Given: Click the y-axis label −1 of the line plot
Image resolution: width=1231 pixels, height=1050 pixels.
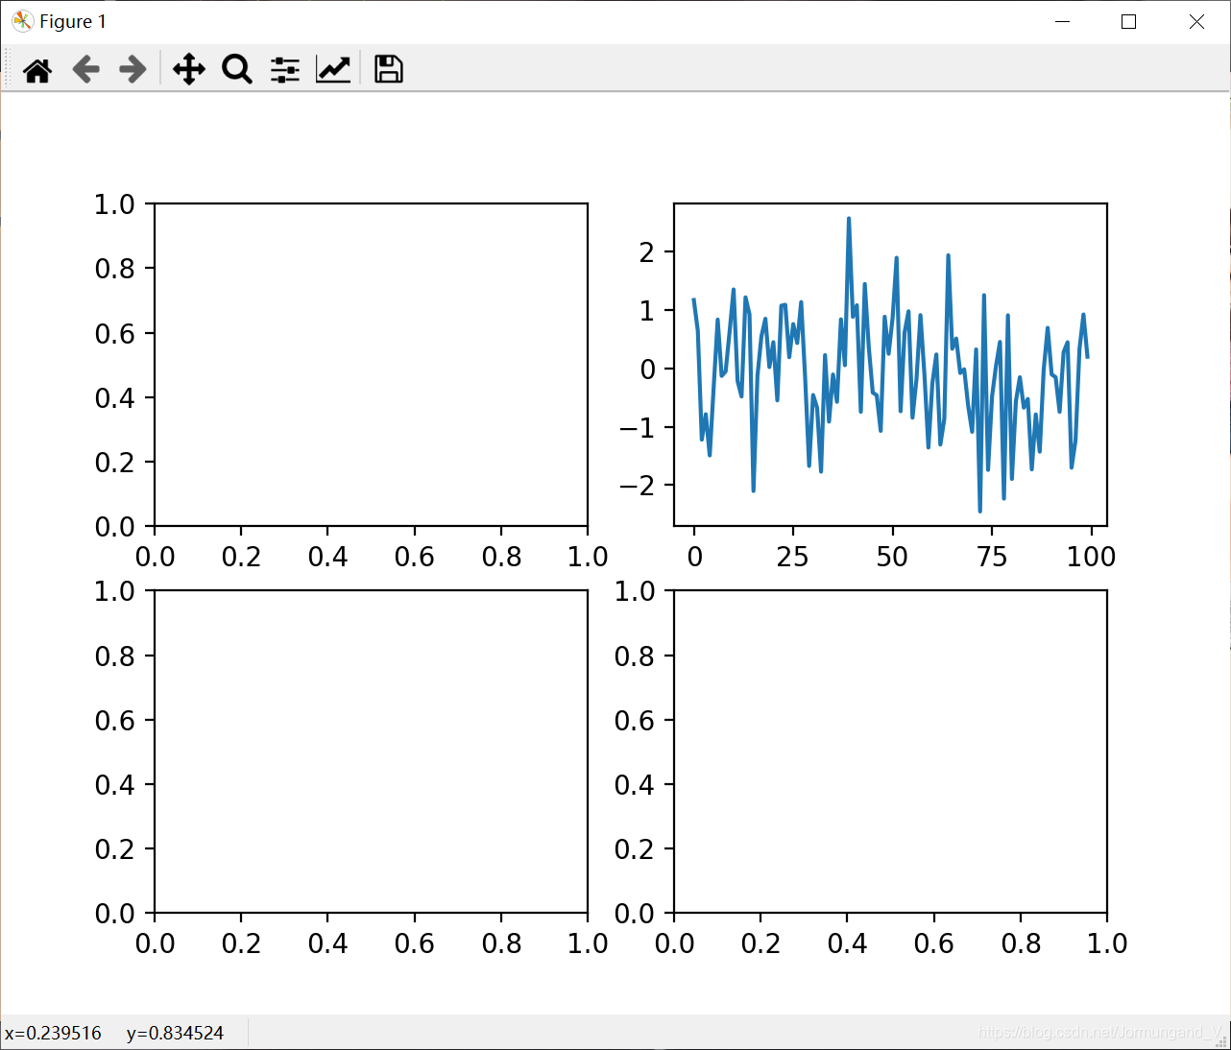Looking at the screenshot, I should (x=637, y=427).
